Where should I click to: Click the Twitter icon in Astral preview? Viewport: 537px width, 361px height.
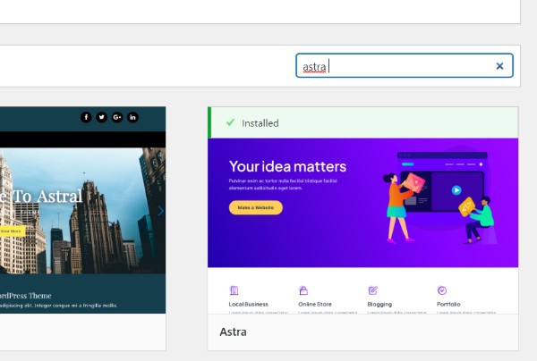point(102,117)
